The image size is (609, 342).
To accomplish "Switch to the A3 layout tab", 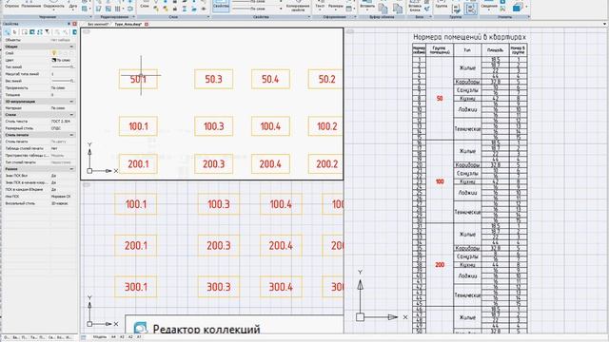I will click(x=122, y=337).
